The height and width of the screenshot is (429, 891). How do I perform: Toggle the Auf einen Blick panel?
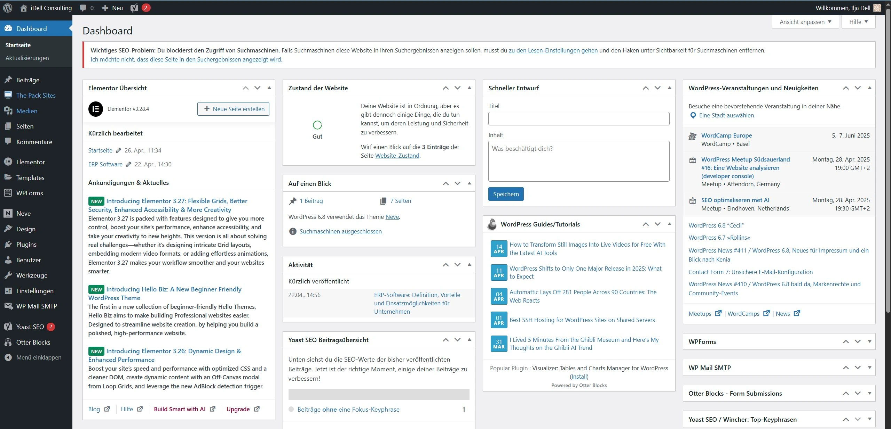tap(469, 183)
